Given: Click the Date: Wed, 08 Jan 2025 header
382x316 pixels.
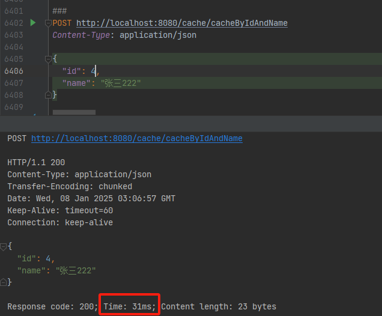Looking at the screenshot, I should click(x=91, y=198).
